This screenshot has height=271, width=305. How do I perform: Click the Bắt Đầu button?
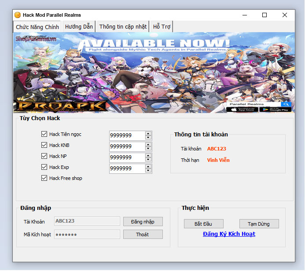(204, 224)
